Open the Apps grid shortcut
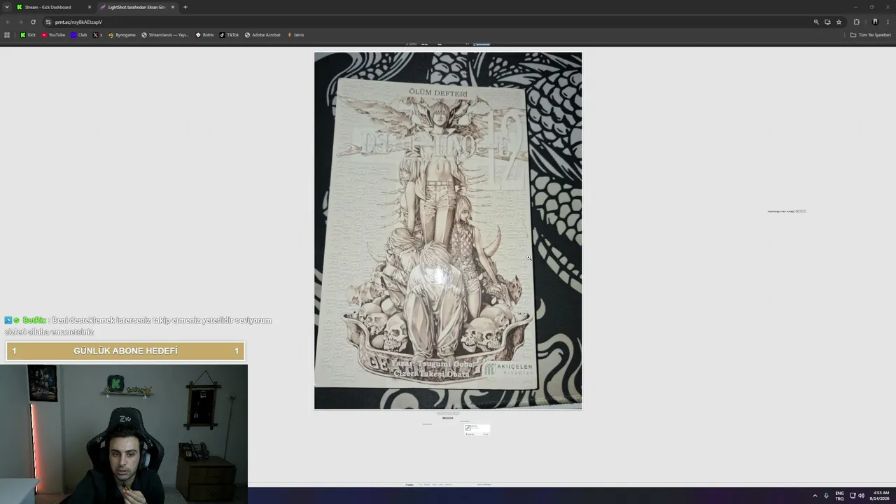 tap(7, 35)
